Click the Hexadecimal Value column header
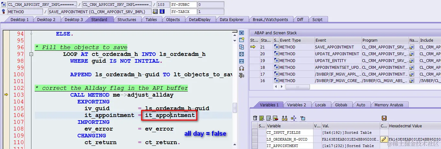 coord(414,126)
